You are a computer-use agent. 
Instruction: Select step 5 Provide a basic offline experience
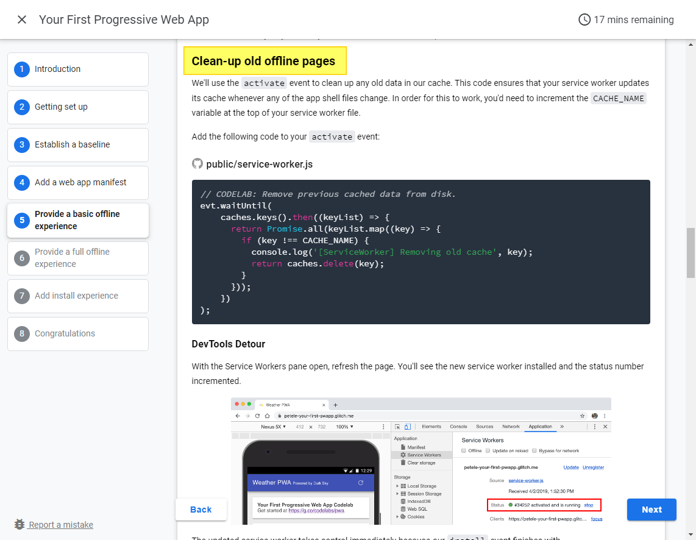(x=77, y=221)
